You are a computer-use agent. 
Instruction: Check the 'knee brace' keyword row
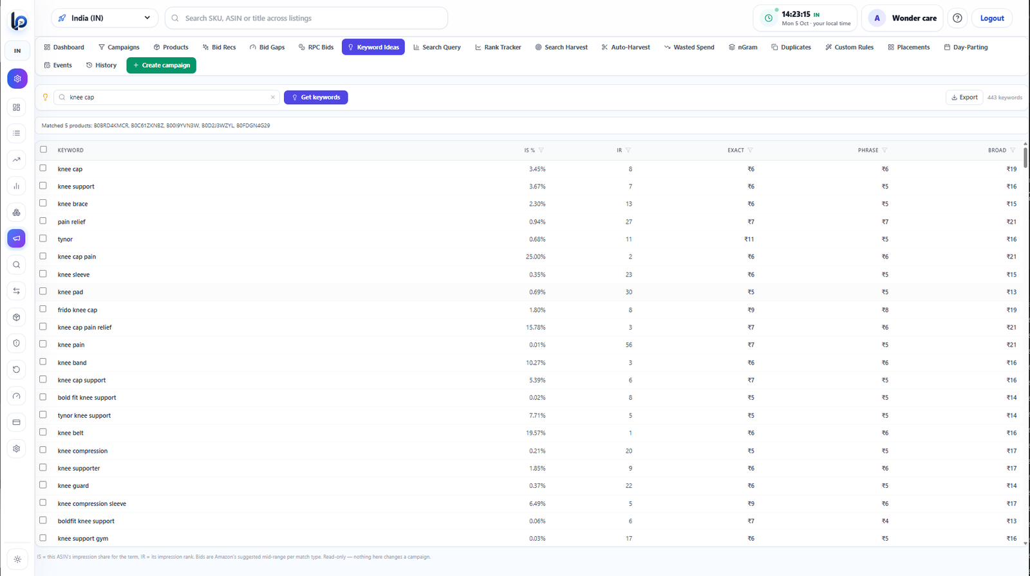(x=43, y=203)
